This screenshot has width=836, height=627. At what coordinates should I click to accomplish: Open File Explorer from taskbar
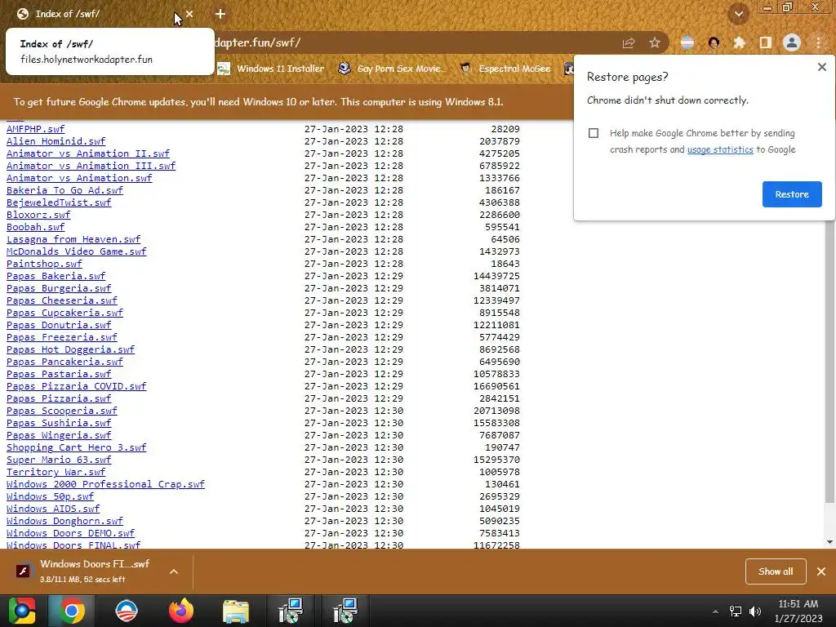tap(236, 611)
